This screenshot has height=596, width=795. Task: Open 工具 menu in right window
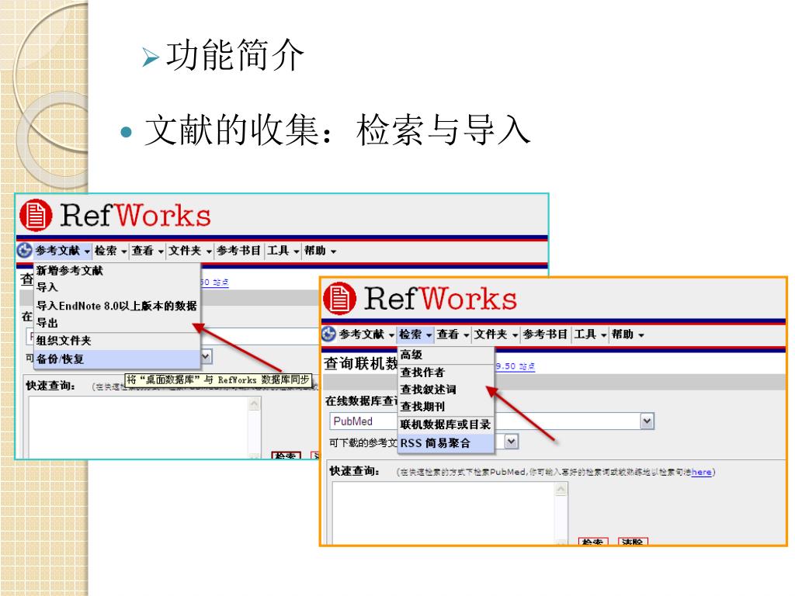pyautogui.click(x=590, y=334)
